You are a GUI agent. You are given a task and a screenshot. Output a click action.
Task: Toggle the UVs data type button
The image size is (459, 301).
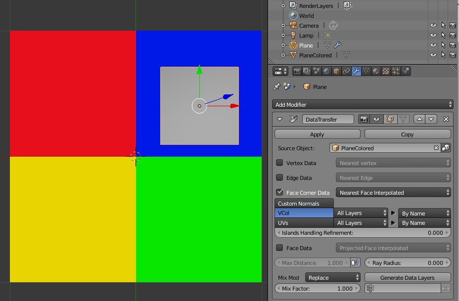tap(304, 222)
